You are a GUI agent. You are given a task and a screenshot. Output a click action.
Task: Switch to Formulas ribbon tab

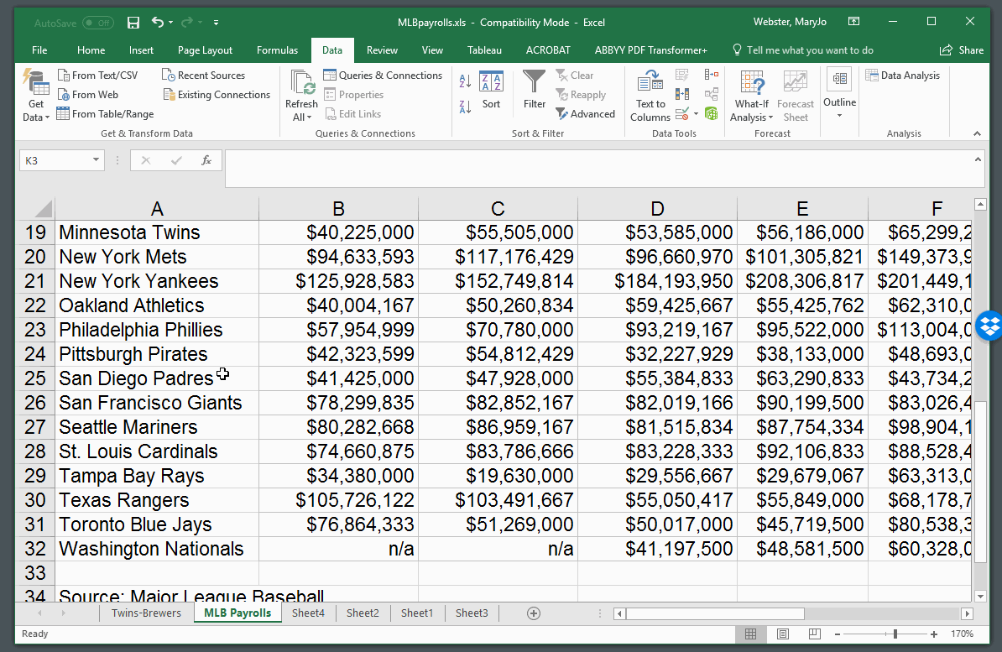click(277, 50)
